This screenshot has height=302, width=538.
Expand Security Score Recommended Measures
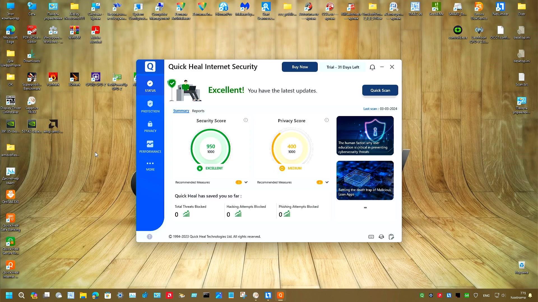pyautogui.click(x=246, y=182)
